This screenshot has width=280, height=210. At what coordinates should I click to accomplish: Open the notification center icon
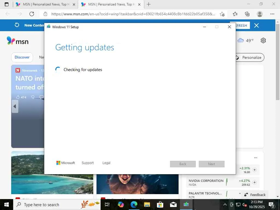coord(272,205)
